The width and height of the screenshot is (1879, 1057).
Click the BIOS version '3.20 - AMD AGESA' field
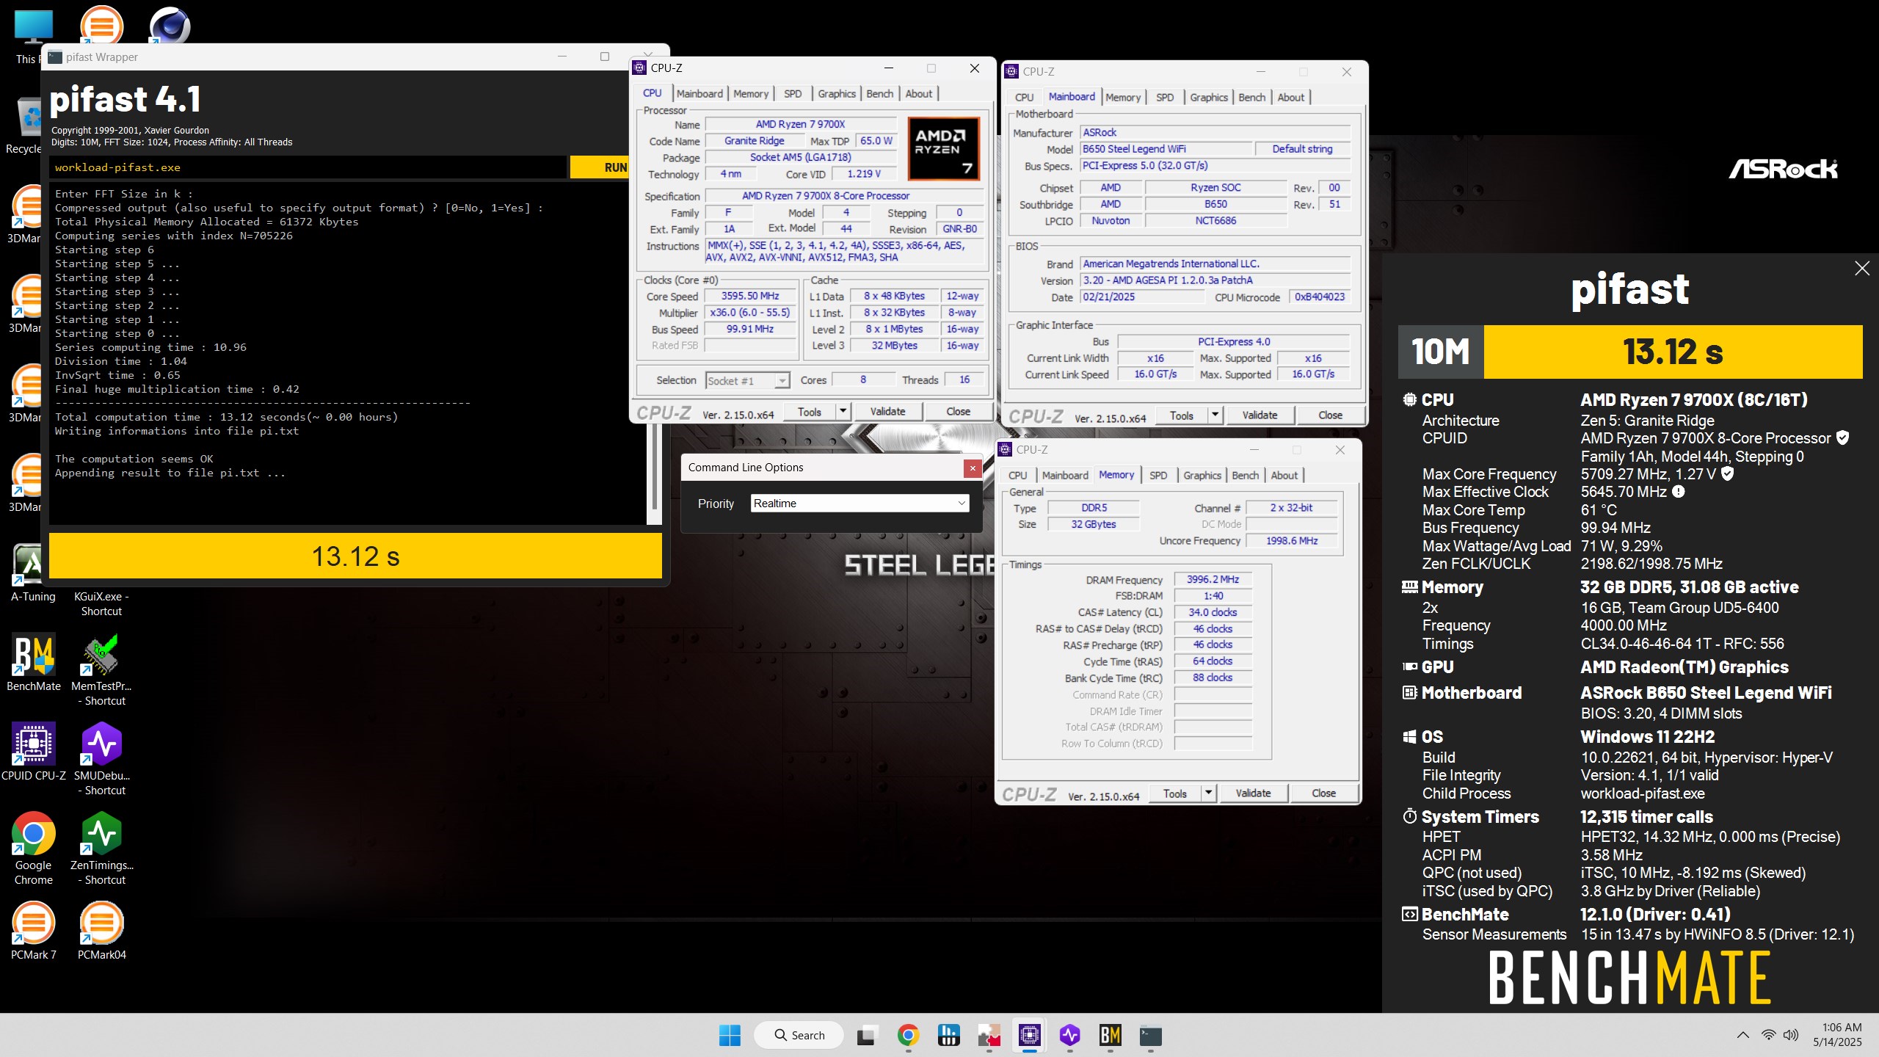tap(1215, 280)
